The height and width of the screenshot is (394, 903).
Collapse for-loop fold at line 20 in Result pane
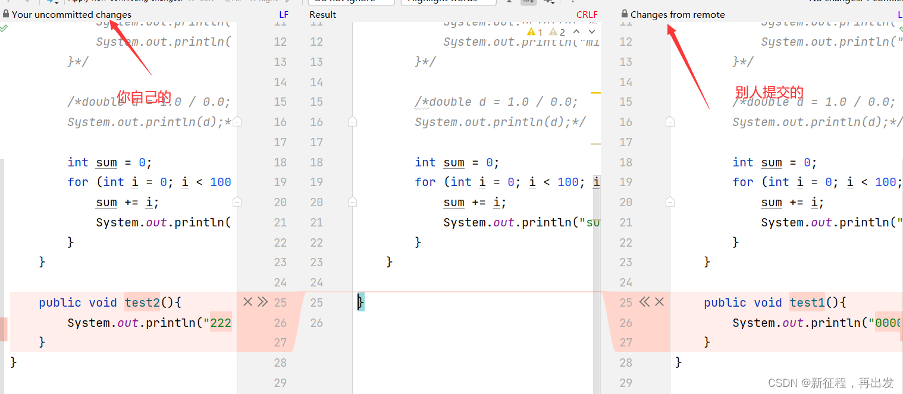[352, 202]
